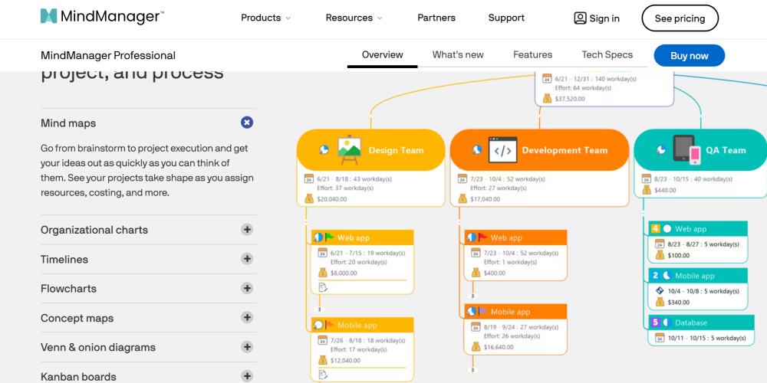Expand the Organizational charts section
The height and width of the screenshot is (383, 767).
tap(246, 229)
